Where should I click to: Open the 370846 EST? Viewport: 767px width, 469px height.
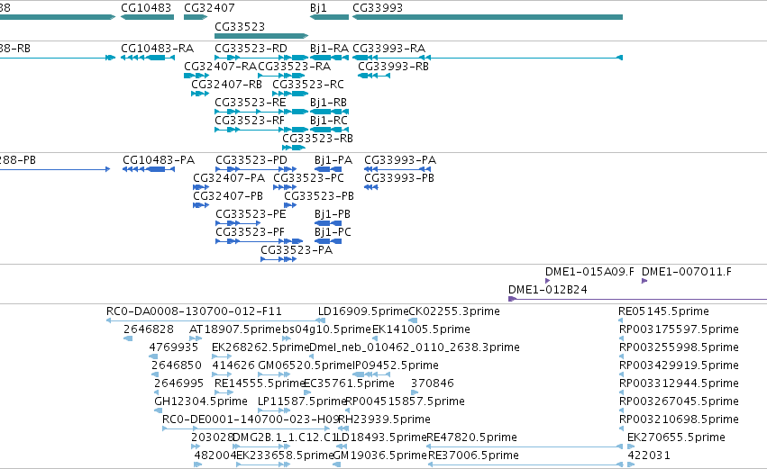pos(415,393)
